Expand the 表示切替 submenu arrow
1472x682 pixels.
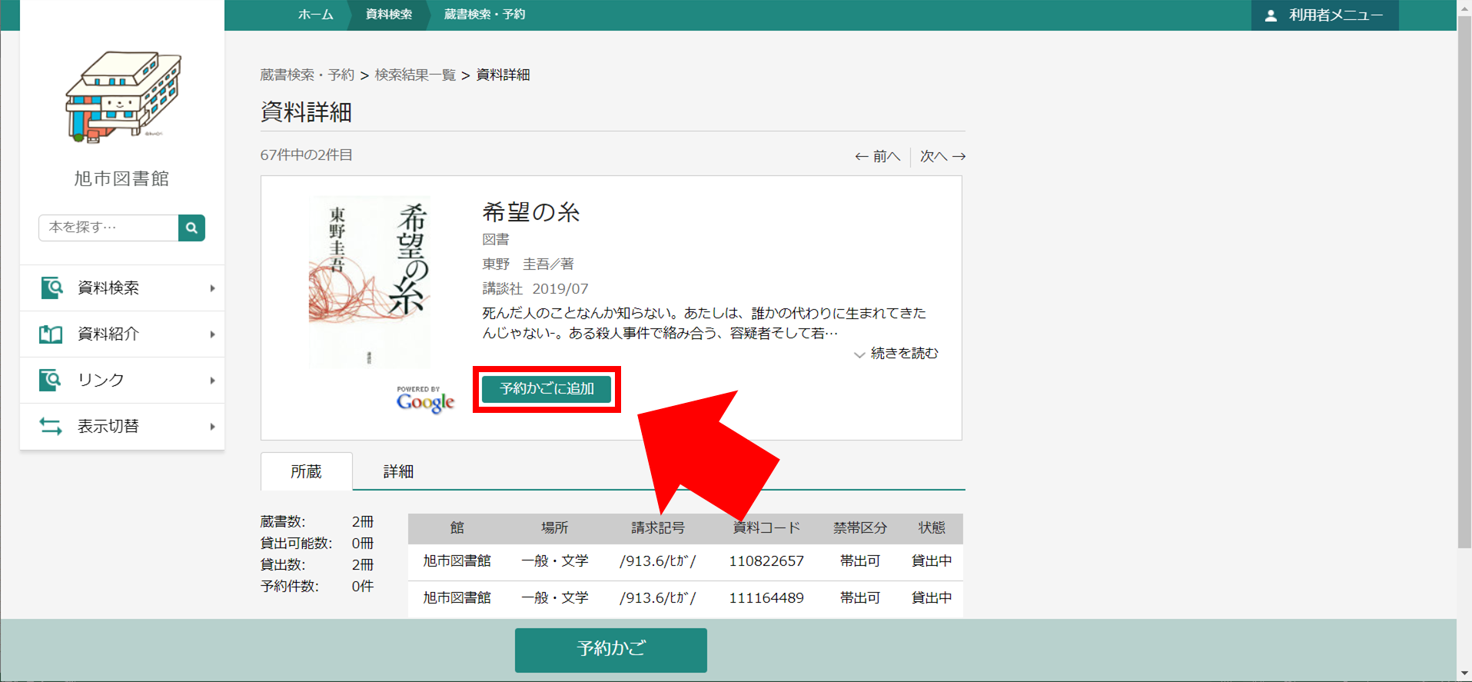212,427
